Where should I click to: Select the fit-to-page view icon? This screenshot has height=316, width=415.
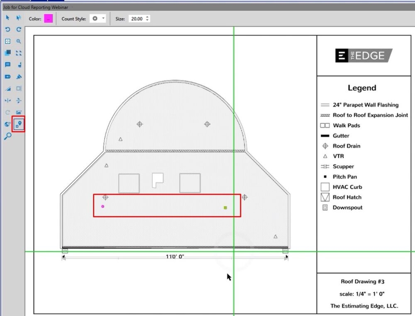coord(7,41)
